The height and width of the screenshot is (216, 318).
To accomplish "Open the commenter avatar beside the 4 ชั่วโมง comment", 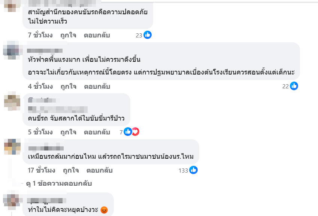I will coord(12,50).
